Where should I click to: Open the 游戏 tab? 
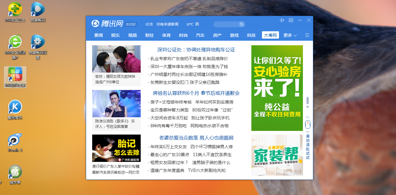pyautogui.click(x=234, y=35)
